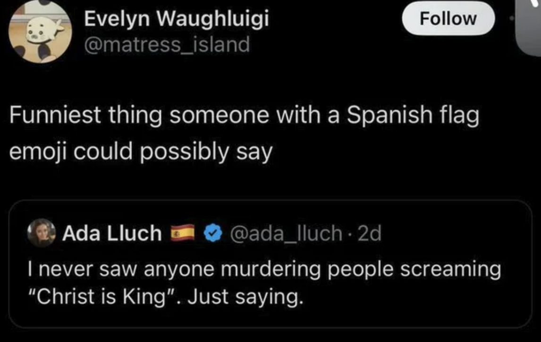Screen dimensions: 541x342
Task: Click "emoji could possibly say" text line
Action: (x=141, y=153)
